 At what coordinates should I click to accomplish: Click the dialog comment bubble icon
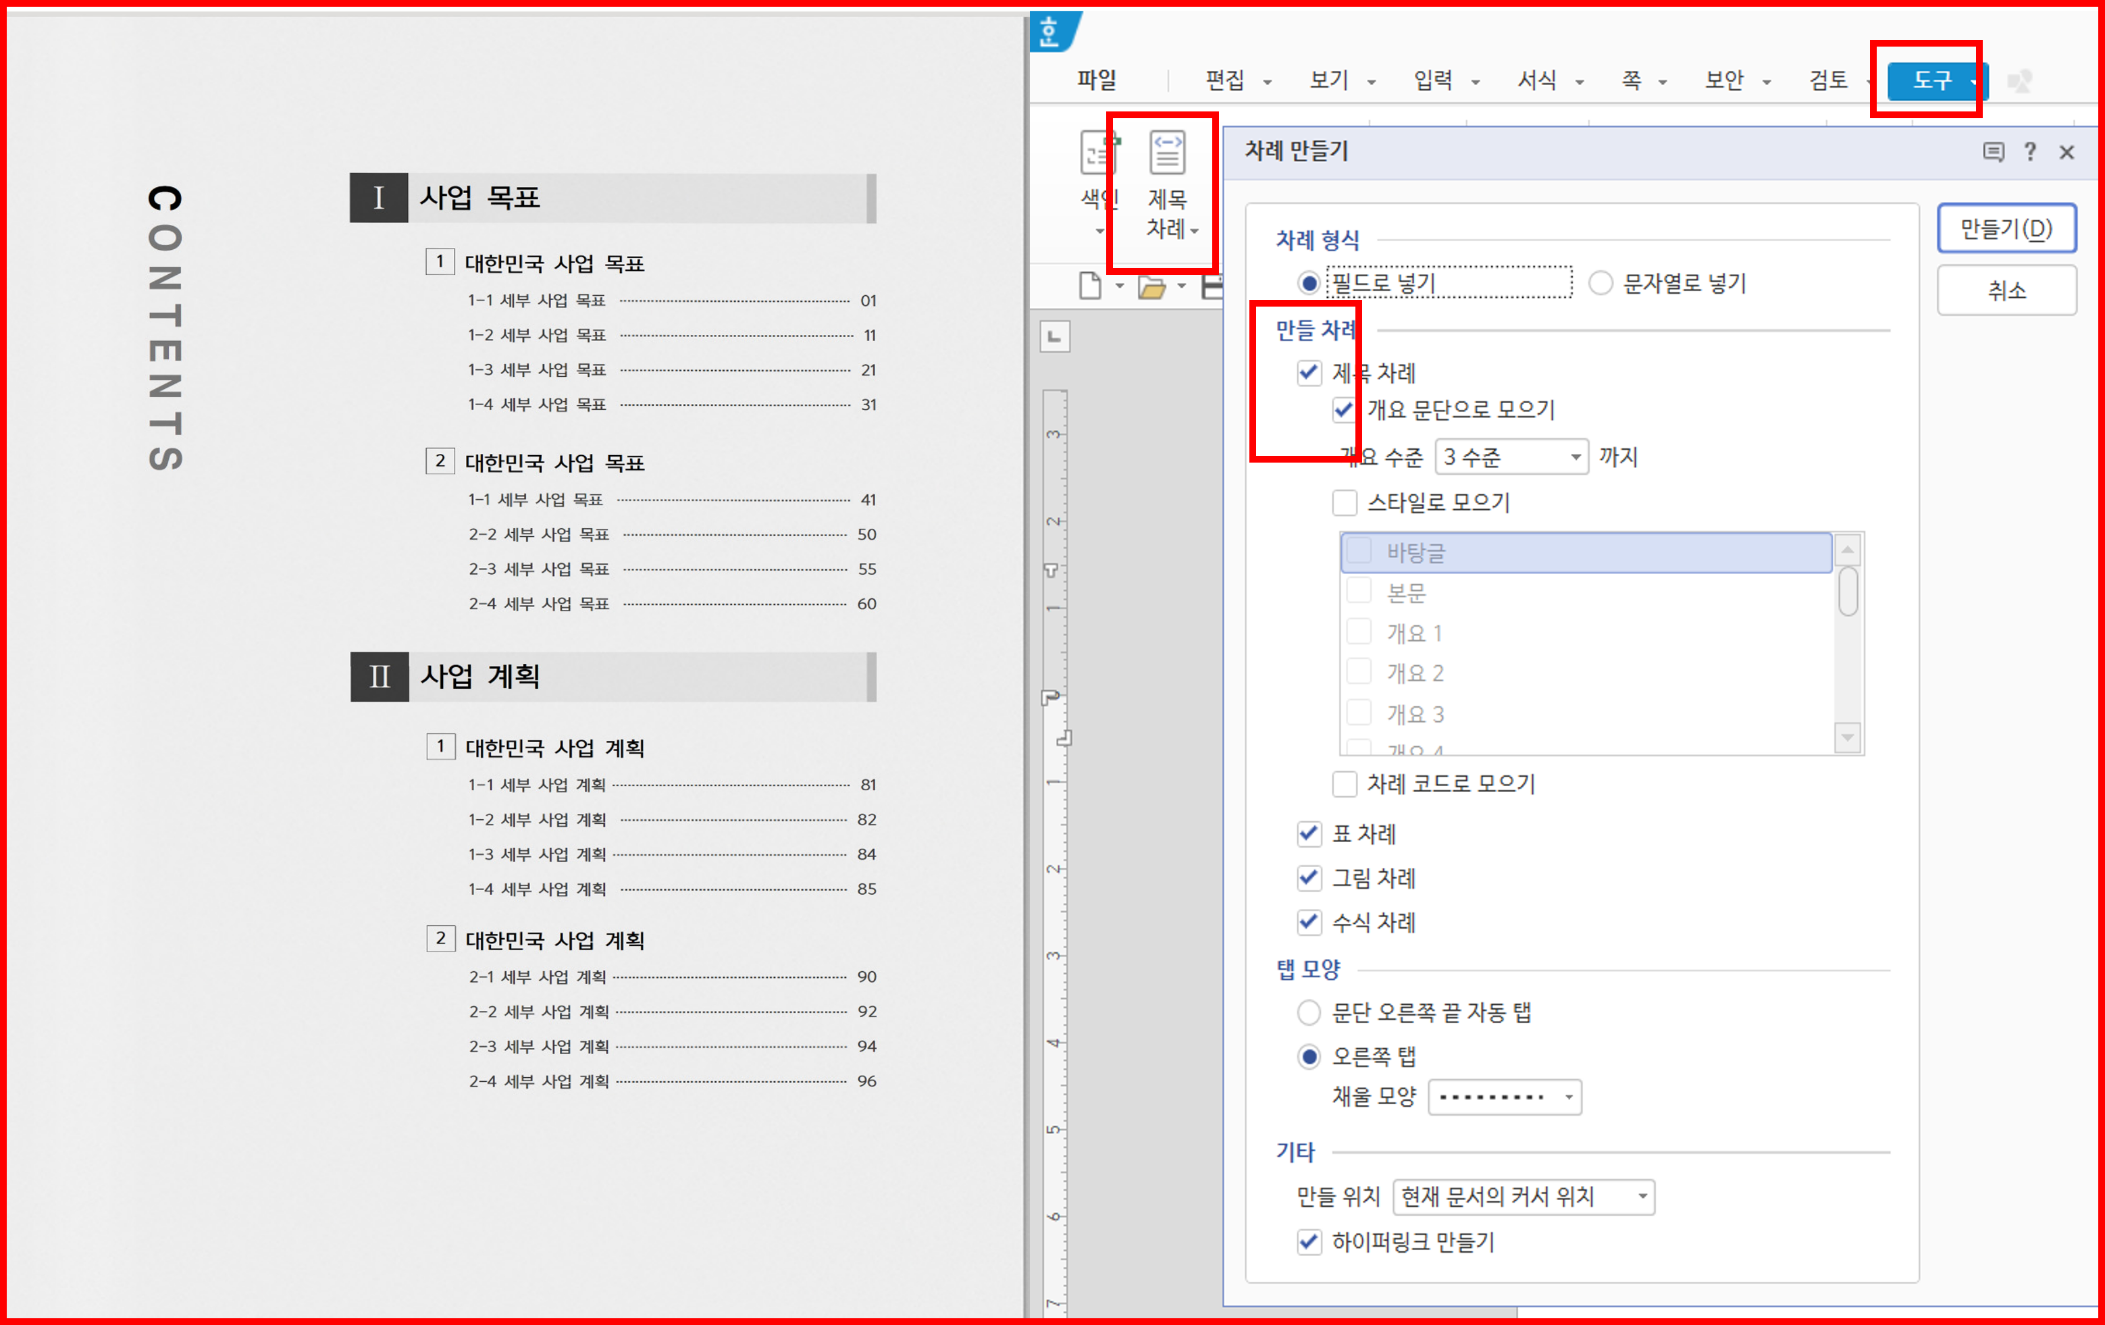(1993, 152)
